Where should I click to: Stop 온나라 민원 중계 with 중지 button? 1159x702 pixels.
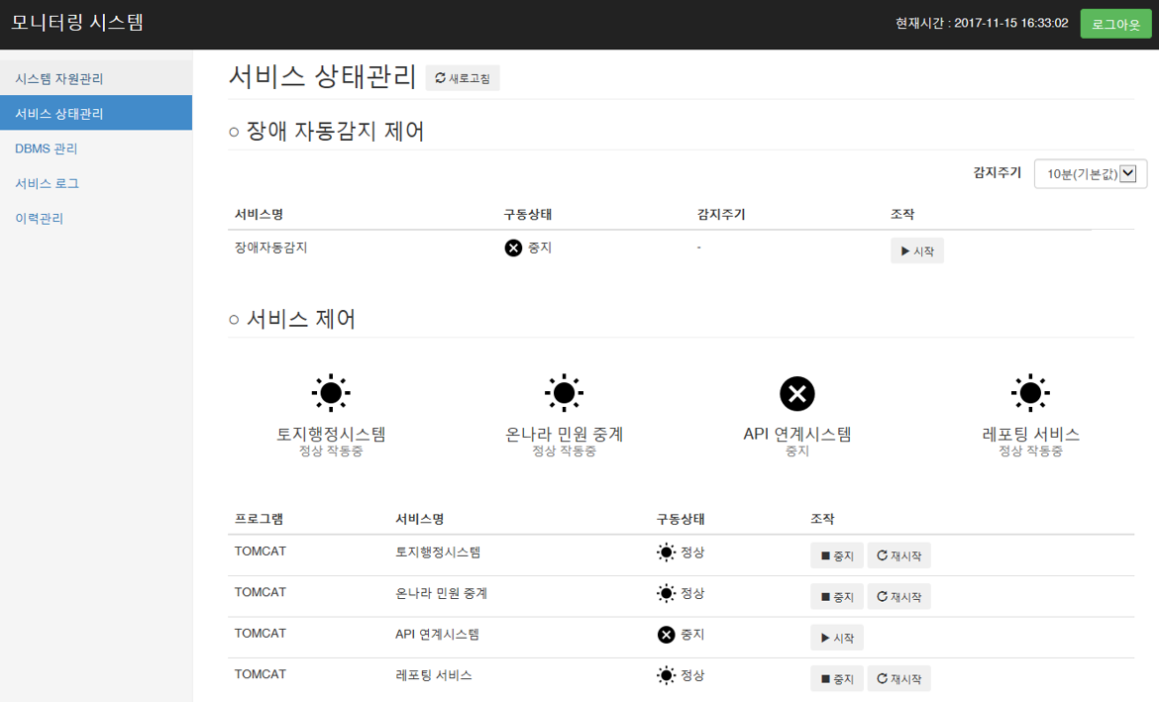pos(837,597)
